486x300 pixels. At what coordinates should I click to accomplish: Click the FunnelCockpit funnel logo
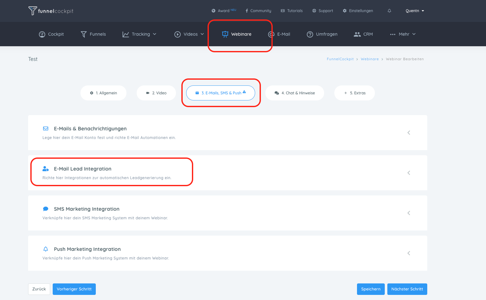tap(33, 11)
